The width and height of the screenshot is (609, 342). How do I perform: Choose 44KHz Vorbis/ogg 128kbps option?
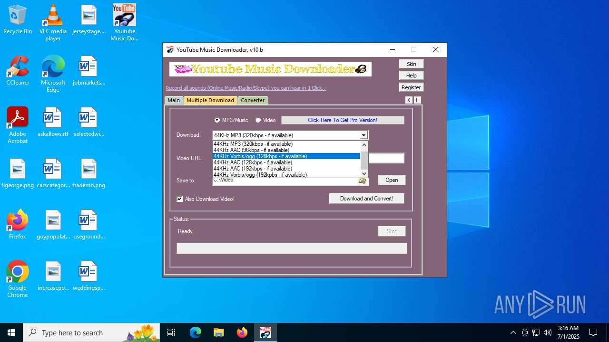click(286, 156)
